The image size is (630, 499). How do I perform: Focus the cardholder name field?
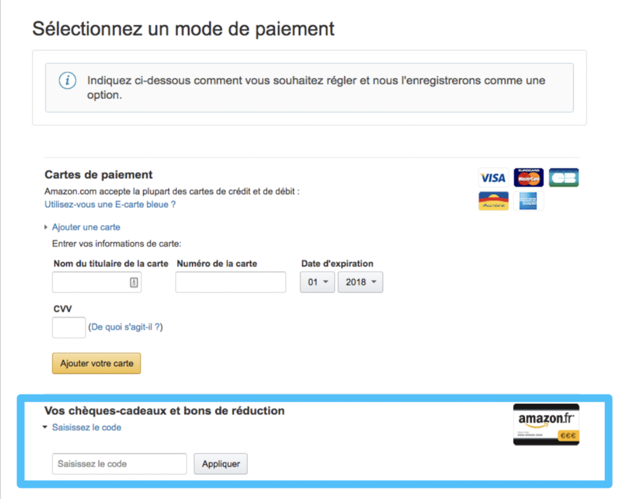pos(91,282)
